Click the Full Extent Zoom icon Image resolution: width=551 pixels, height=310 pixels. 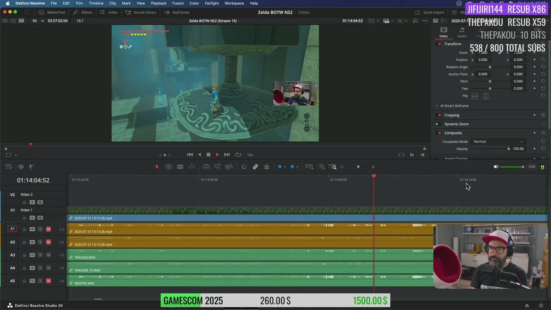tap(309, 167)
